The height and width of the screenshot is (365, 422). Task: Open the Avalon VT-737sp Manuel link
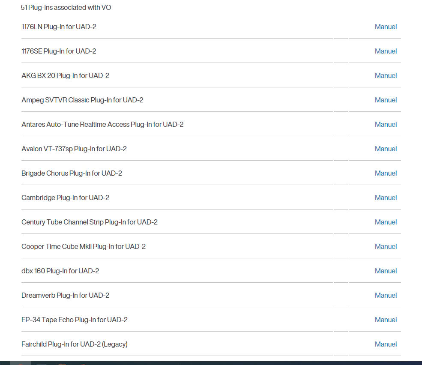click(386, 149)
